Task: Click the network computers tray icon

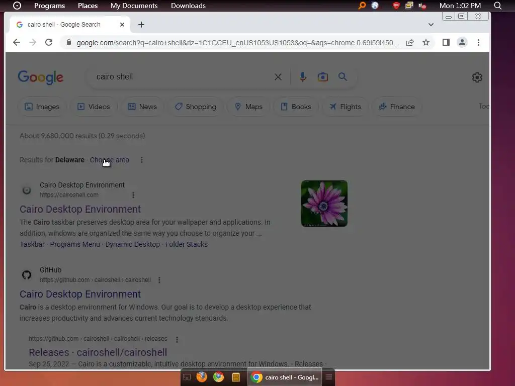Action: (409, 6)
